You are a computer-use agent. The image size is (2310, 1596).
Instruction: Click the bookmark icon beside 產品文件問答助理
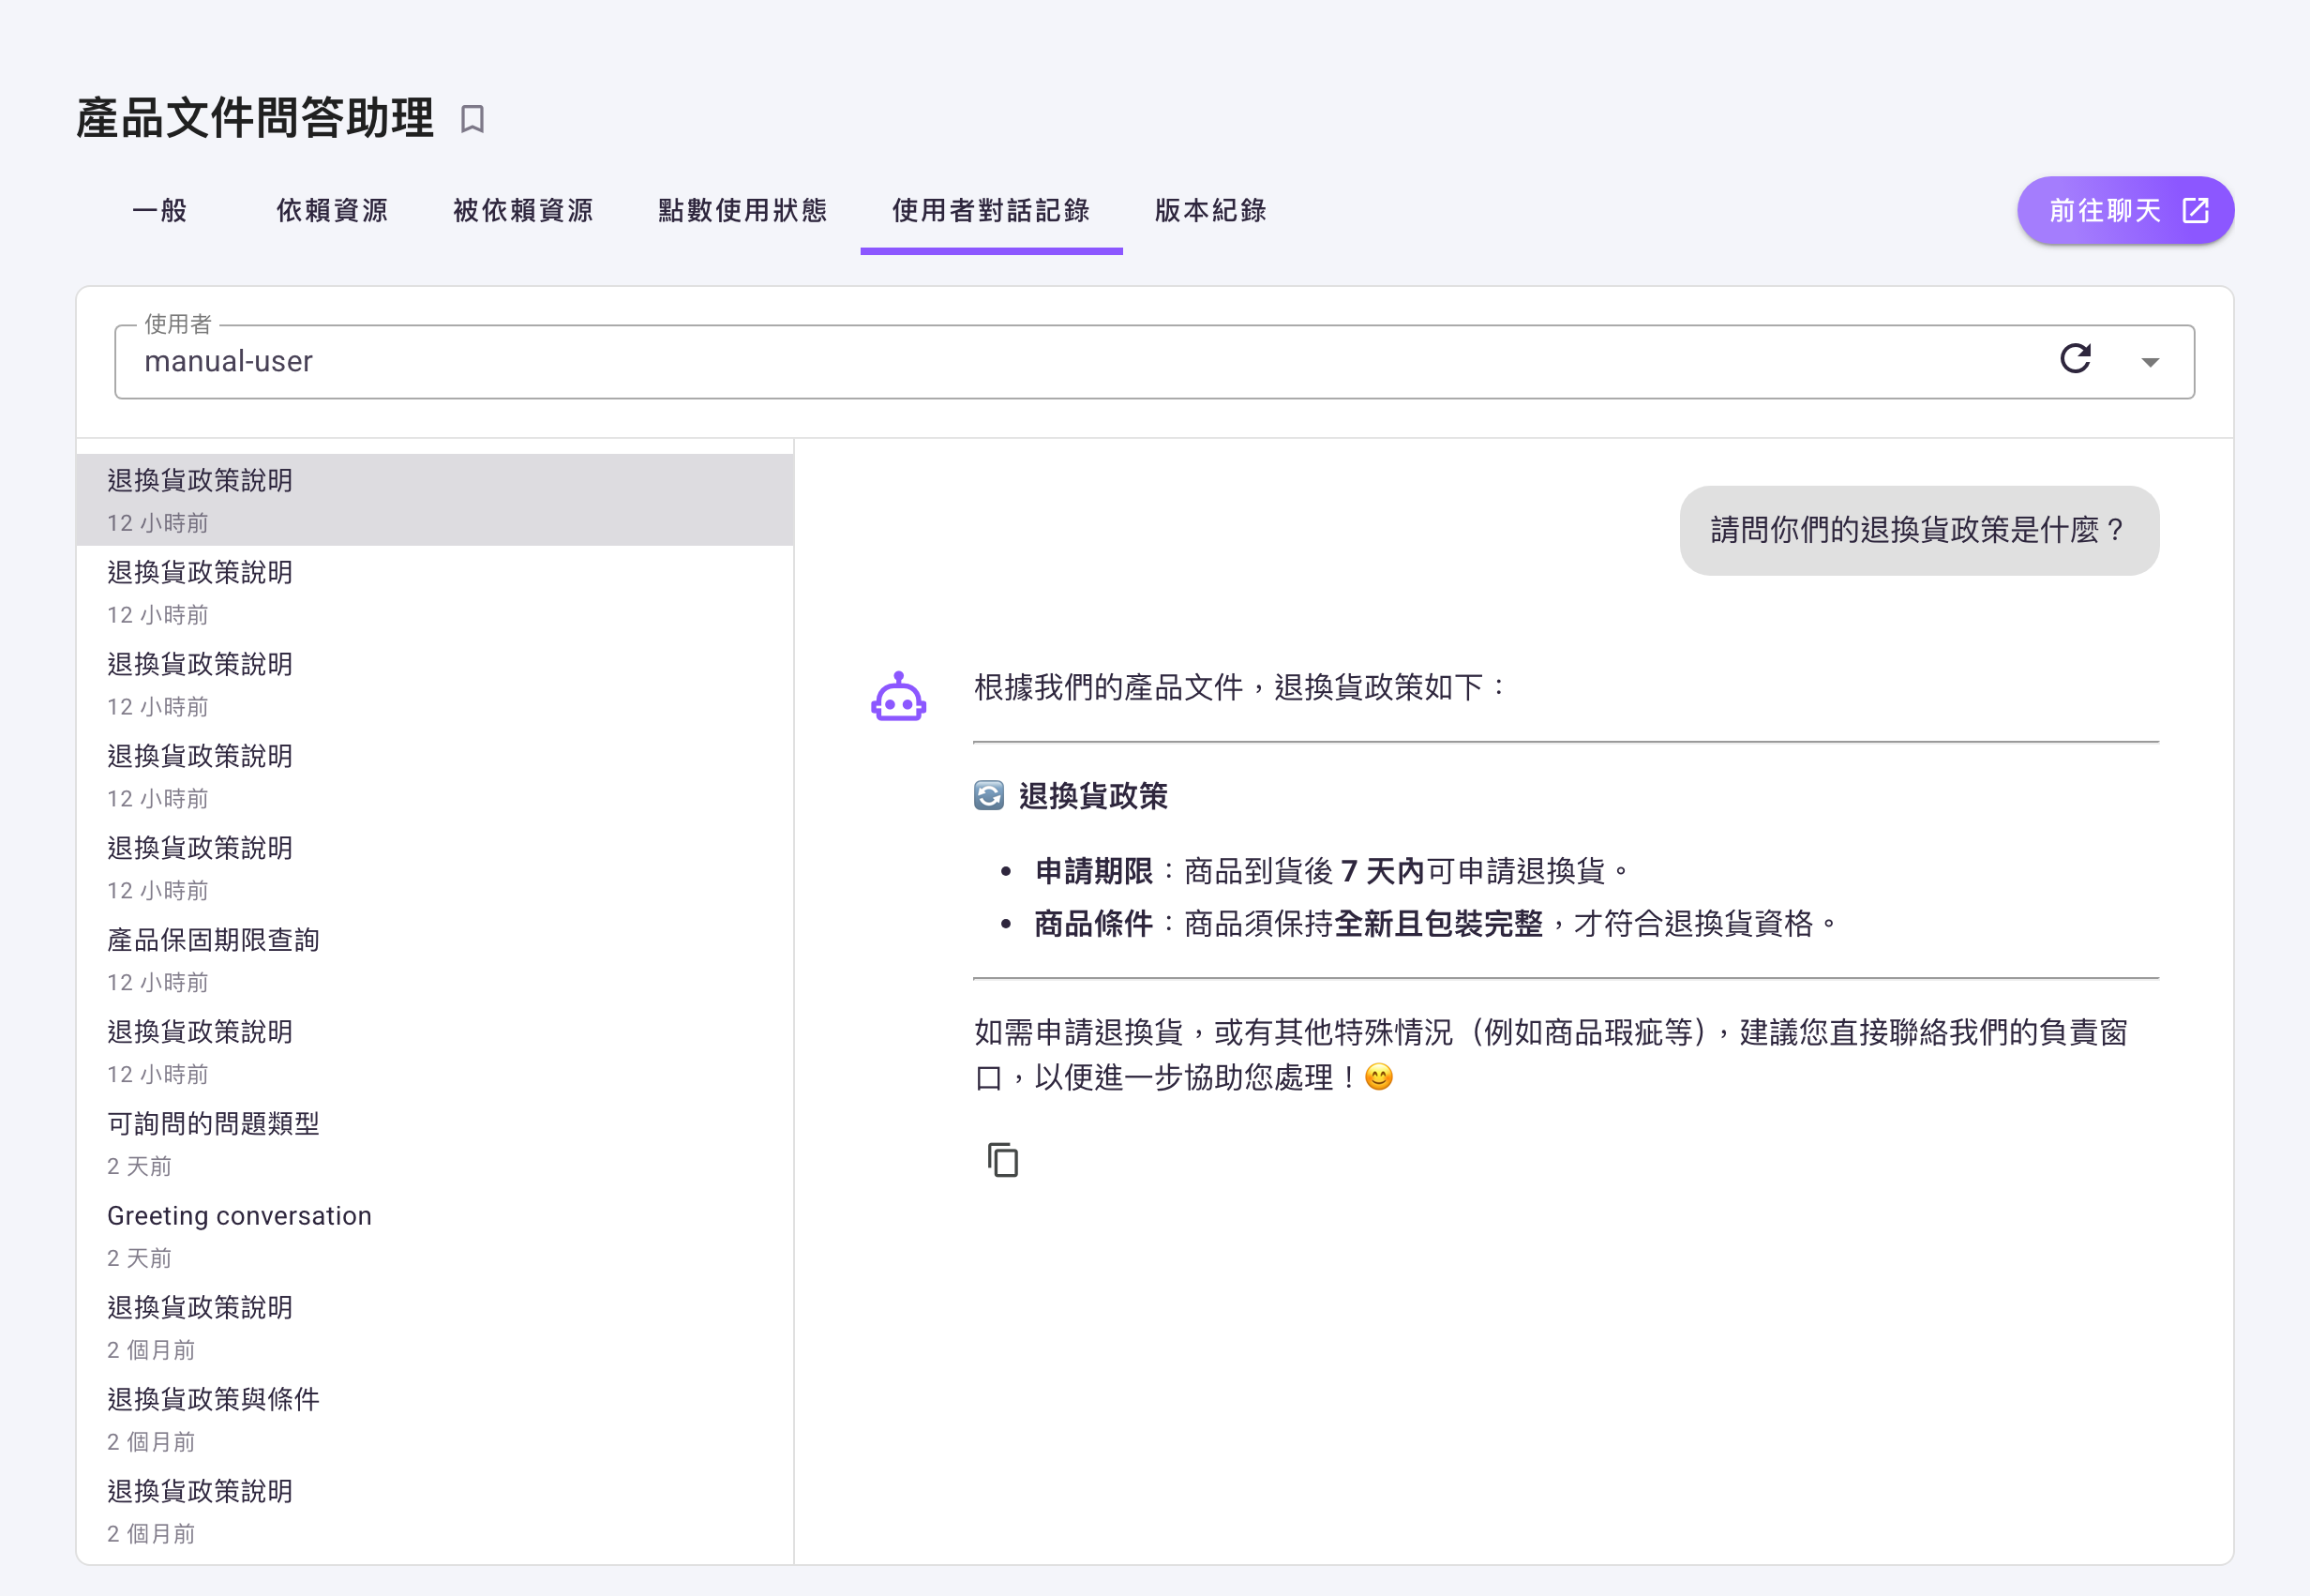[x=472, y=119]
